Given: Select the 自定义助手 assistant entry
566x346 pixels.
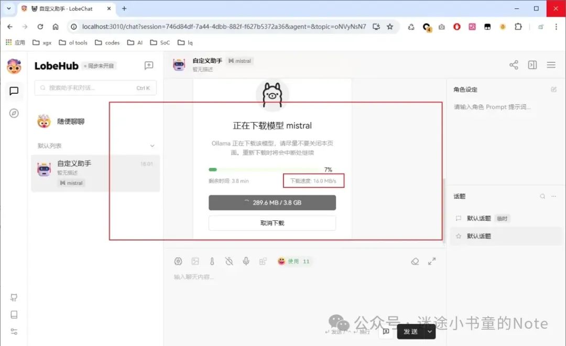Looking at the screenshot, I should (x=95, y=173).
